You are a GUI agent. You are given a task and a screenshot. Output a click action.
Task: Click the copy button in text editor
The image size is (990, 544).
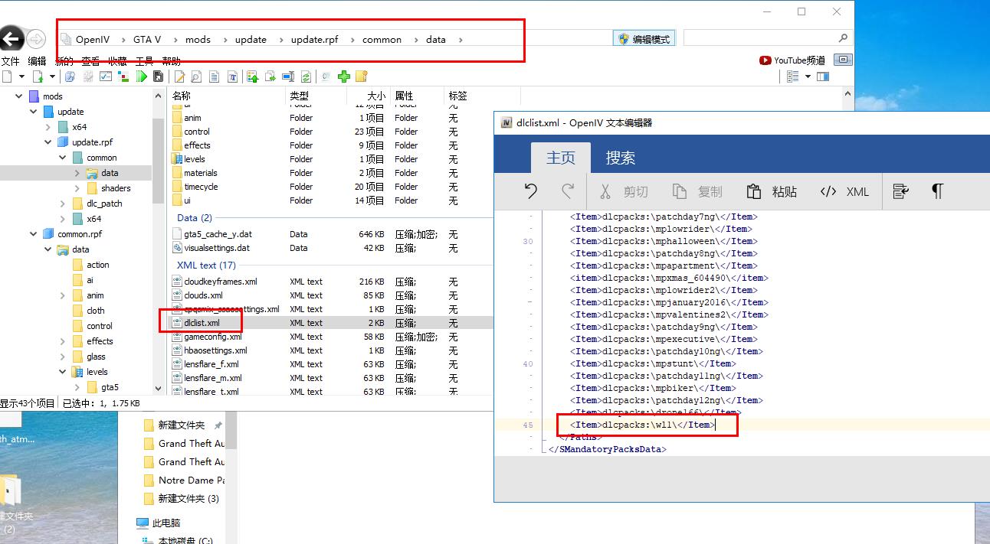(697, 191)
